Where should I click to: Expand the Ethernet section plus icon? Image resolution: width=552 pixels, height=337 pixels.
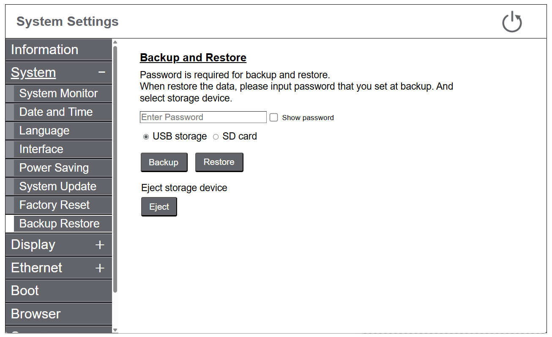click(x=100, y=268)
